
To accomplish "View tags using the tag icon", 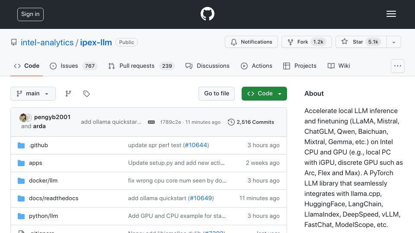I will pos(86,94).
